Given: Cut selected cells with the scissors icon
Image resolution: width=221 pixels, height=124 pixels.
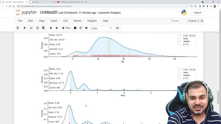Looking at the screenshot, I should pyautogui.click(x=31, y=28).
